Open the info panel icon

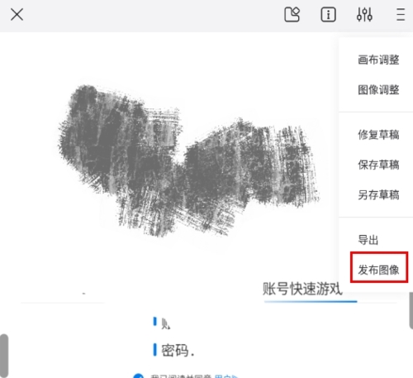click(x=328, y=14)
